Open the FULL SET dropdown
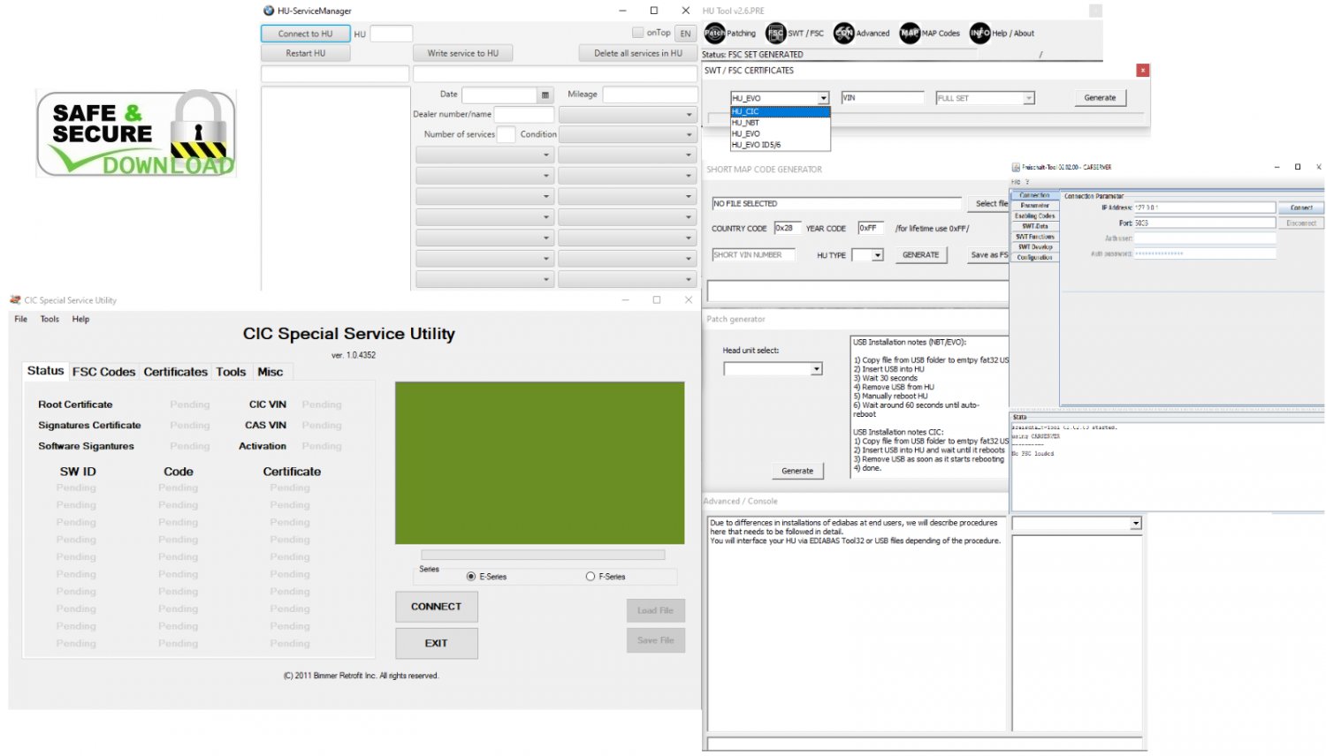Image resolution: width=1326 pixels, height=756 pixels. pyautogui.click(x=1030, y=97)
